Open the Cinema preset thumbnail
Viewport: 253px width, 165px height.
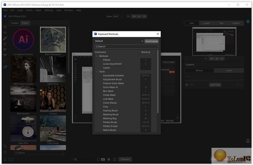pyautogui.click(x=53, y=99)
